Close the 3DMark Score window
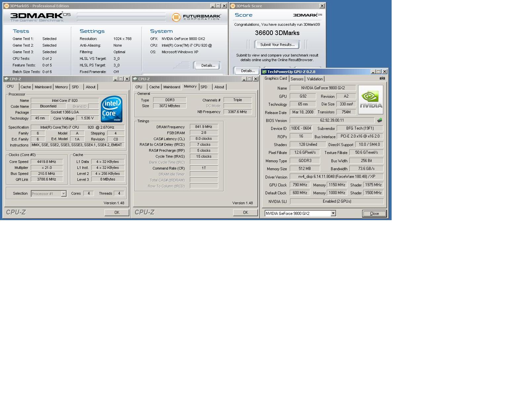 click(x=322, y=6)
